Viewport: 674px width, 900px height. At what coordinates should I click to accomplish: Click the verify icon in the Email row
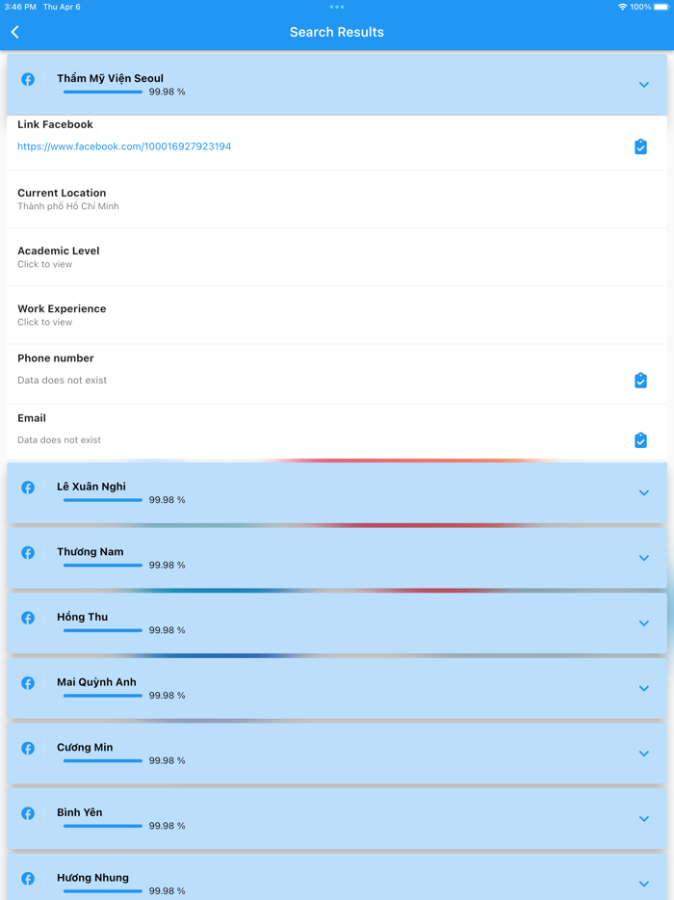click(x=640, y=440)
